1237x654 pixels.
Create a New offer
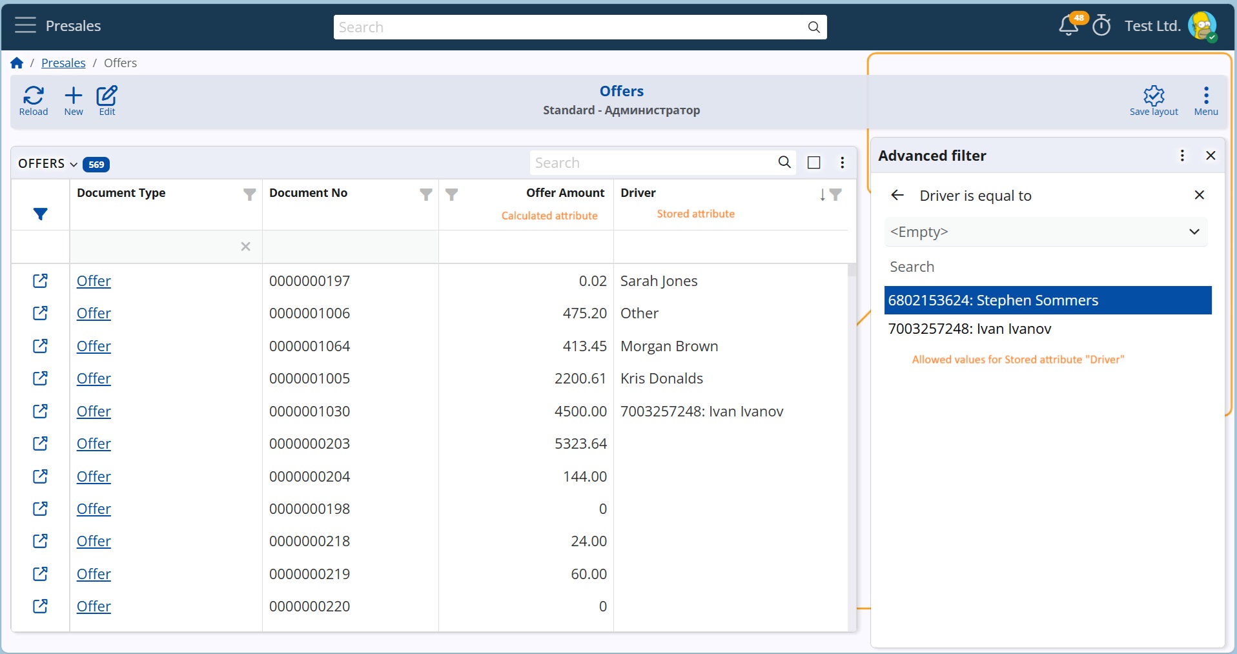click(74, 101)
